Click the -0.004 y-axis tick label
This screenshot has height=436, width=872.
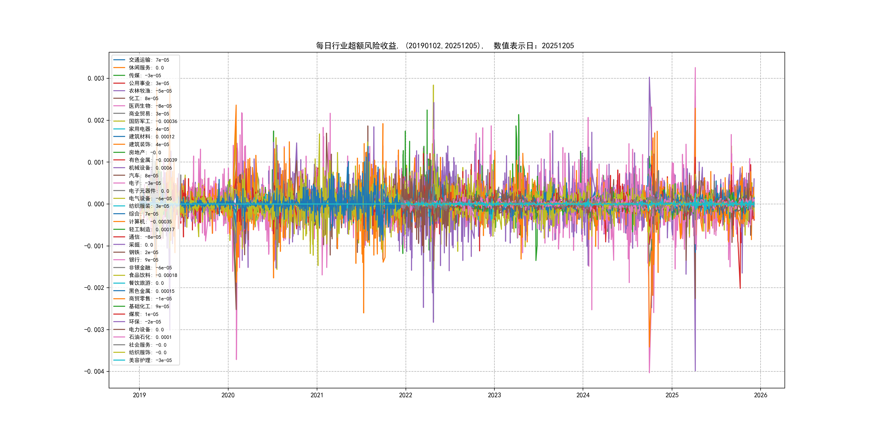94,372
